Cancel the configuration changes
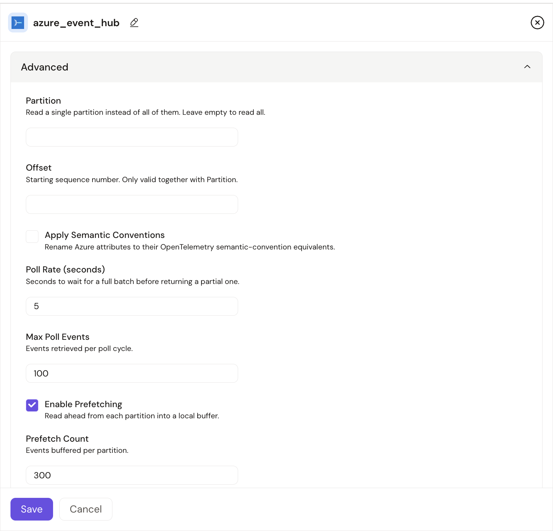Viewport: 553px width, 531px height. tap(86, 509)
